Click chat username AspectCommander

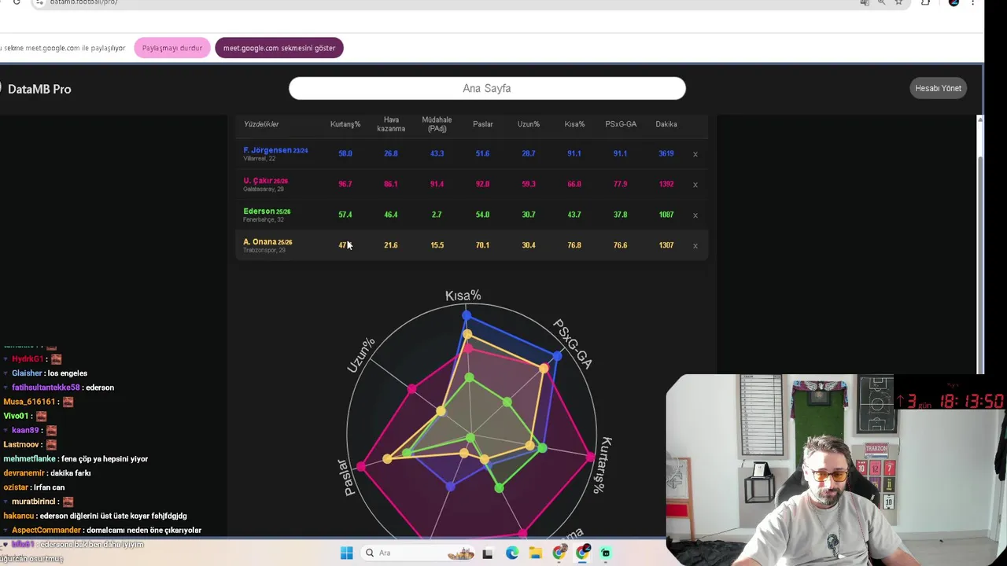coord(46,531)
